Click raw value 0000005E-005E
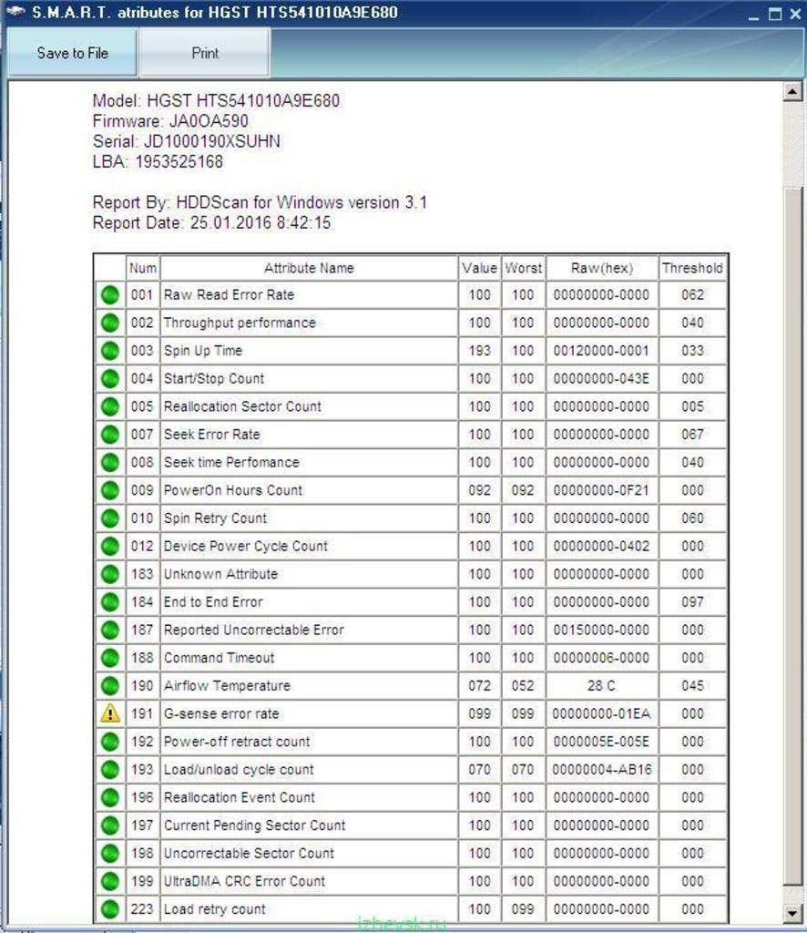 click(x=601, y=742)
